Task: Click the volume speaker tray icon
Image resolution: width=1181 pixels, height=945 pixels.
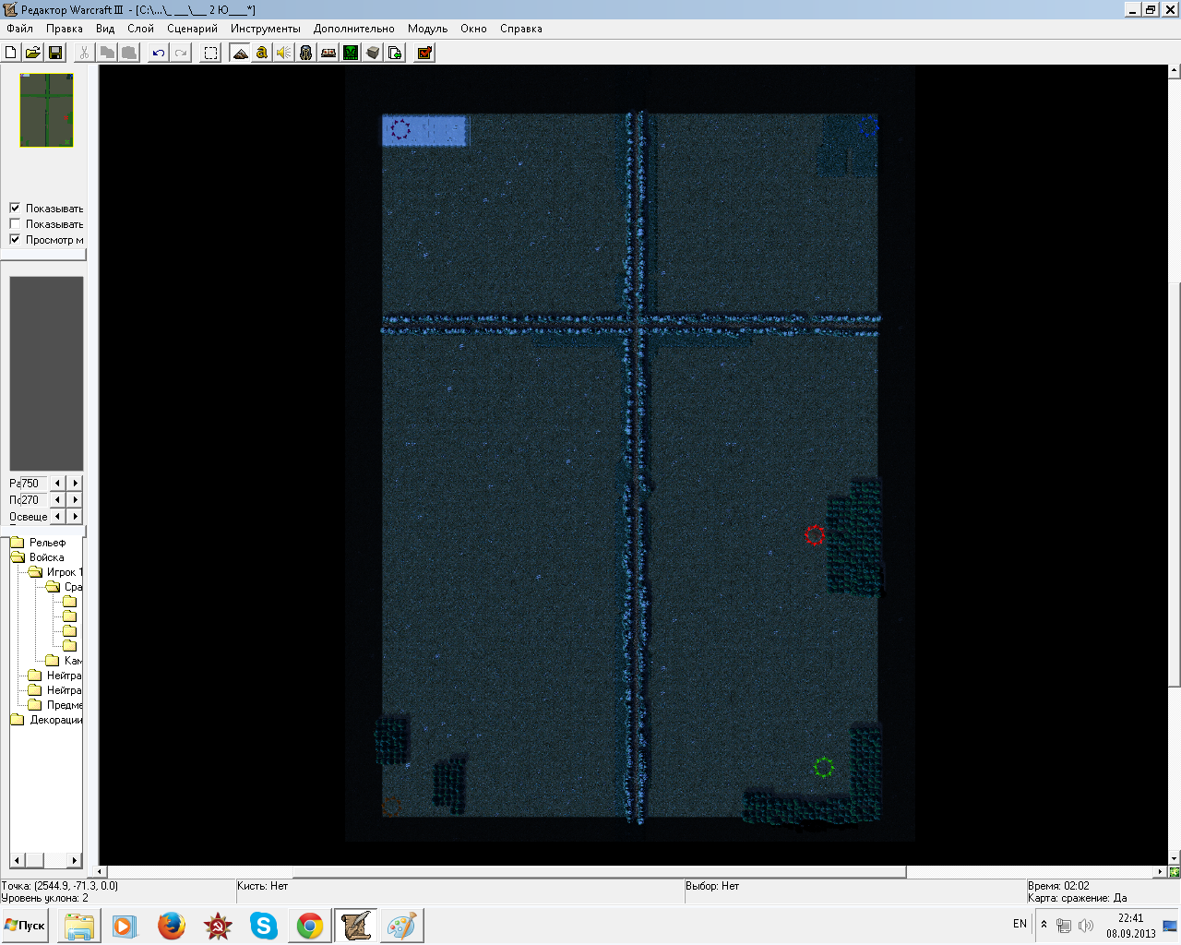Action: coord(1086,925)
